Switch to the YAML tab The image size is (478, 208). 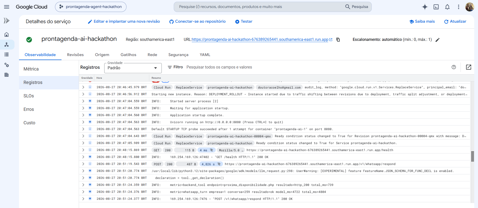point(205,55)
